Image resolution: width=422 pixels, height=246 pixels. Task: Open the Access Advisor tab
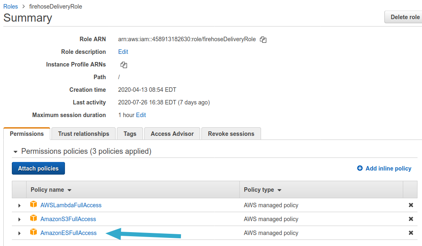coord(172,134)
